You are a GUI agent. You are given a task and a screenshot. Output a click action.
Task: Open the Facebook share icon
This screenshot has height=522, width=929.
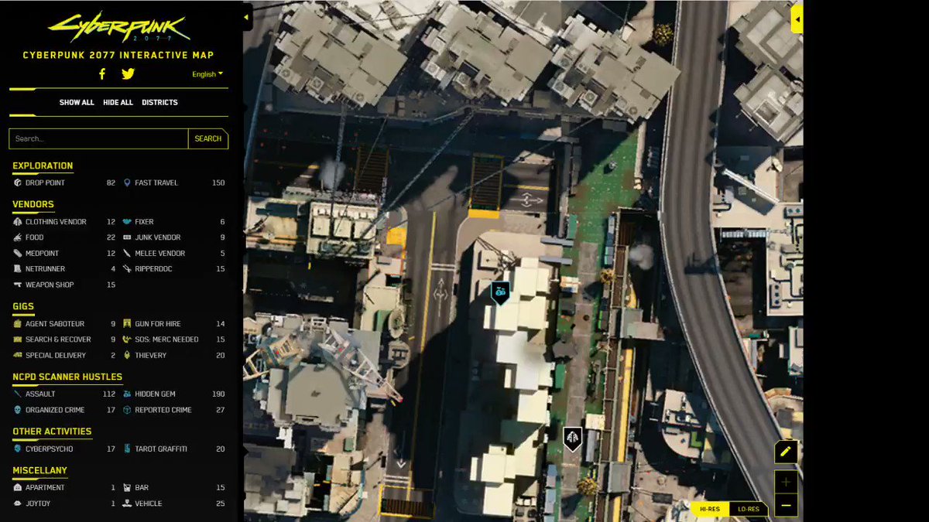pyautogui.click(x=102, y=74)
